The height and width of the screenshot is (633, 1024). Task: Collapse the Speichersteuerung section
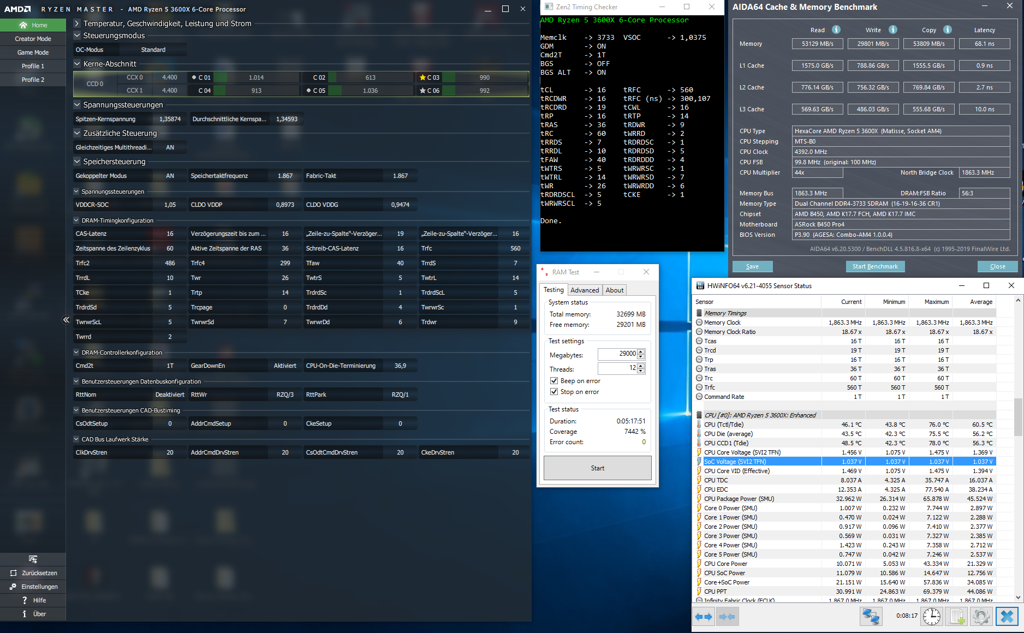[x=77, y=162]
